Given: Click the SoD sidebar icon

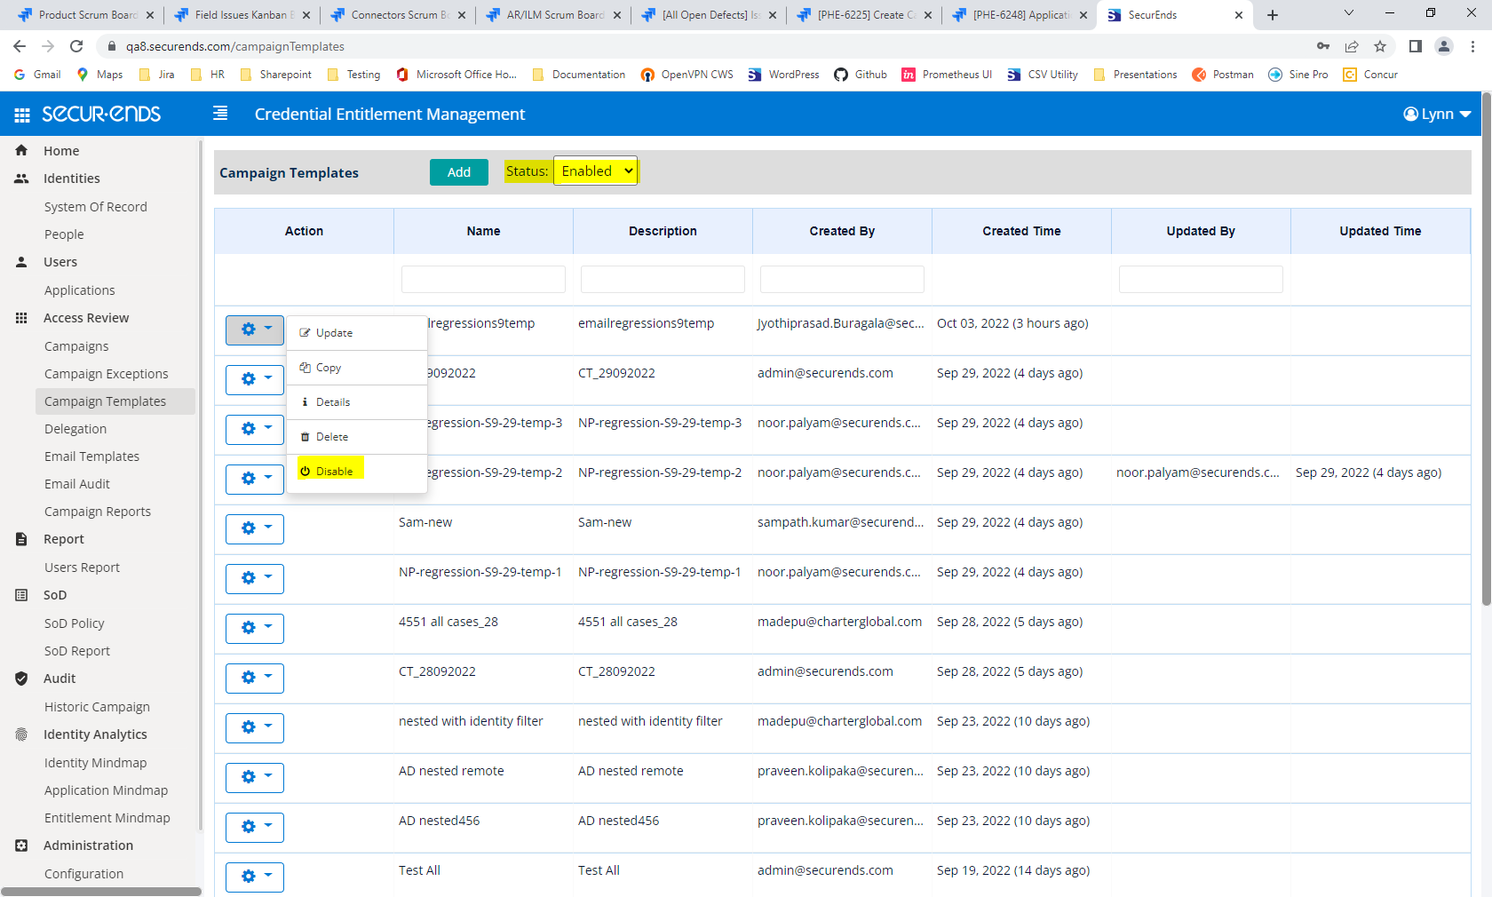Looking at the screenshot, I should pos(20,594).
